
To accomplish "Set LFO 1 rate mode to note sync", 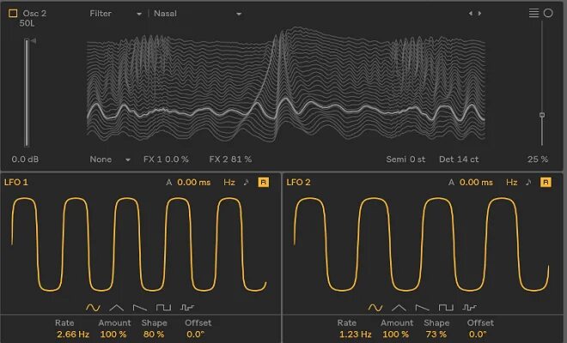I will click(x=247, y=183).
